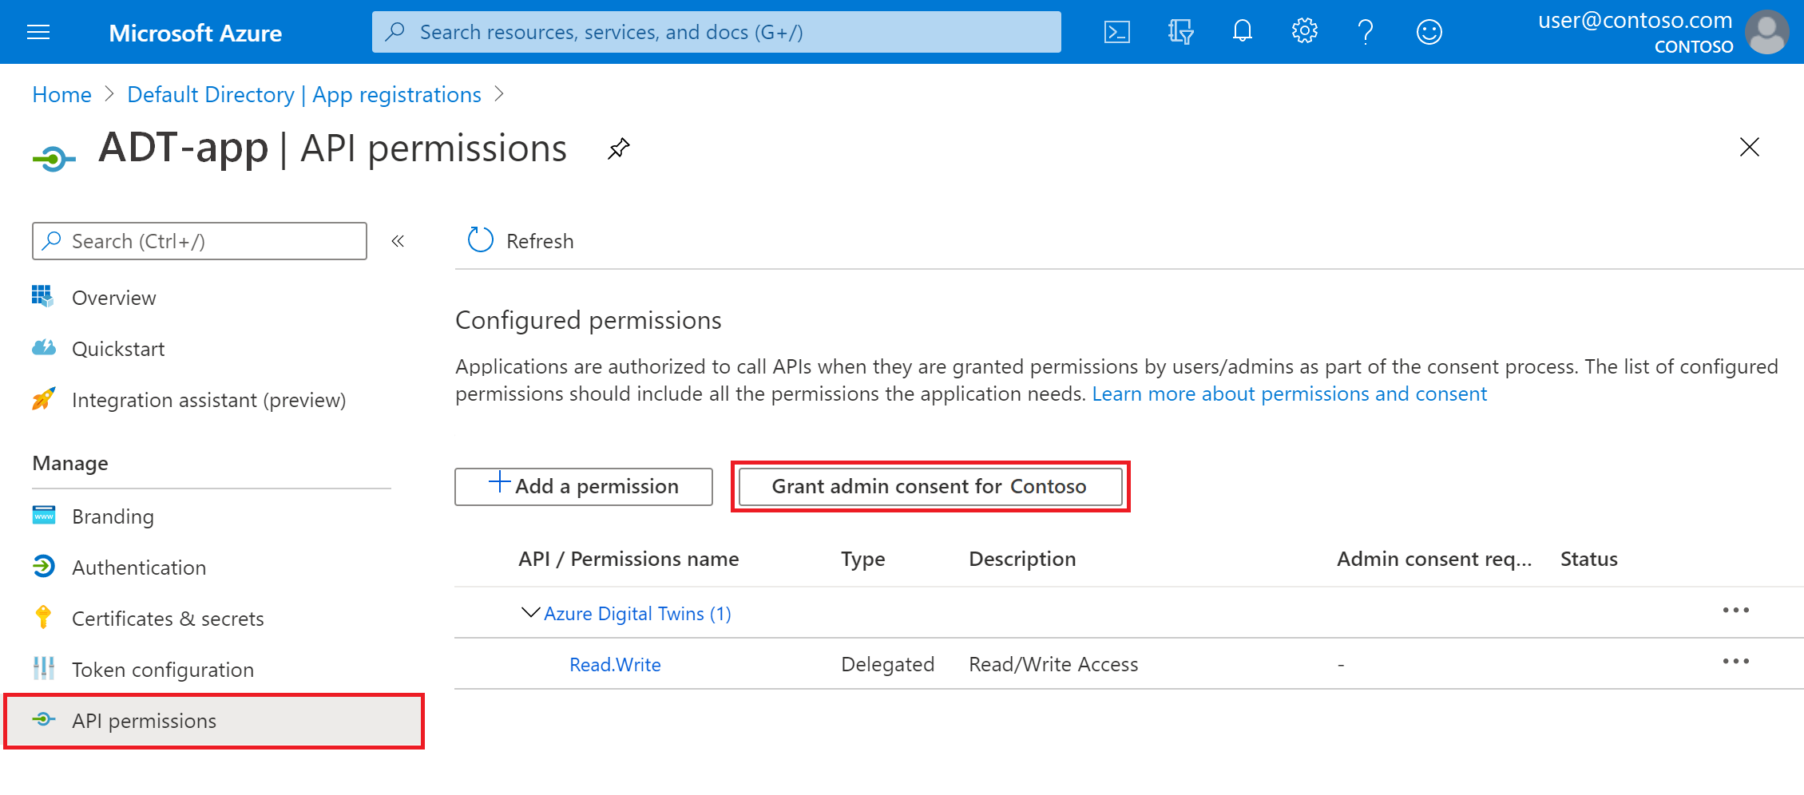
Task: Open the help question mark
Action: (x=1366, y=32)
